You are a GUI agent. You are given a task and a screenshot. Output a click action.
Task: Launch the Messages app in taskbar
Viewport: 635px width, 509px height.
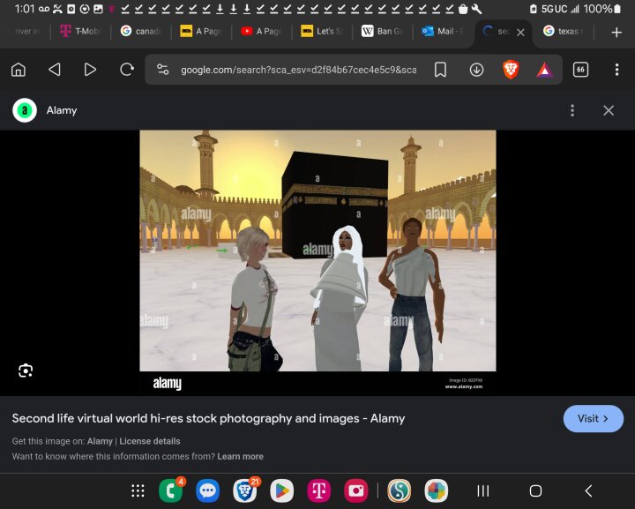(208, 490)
